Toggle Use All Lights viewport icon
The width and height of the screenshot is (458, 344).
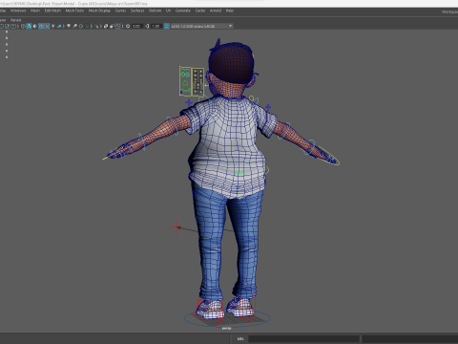pos(53,26)
